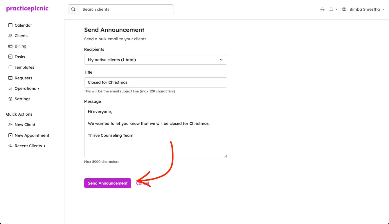
Task: Open the notifications bell icon
Action: [x=331, y=9]
